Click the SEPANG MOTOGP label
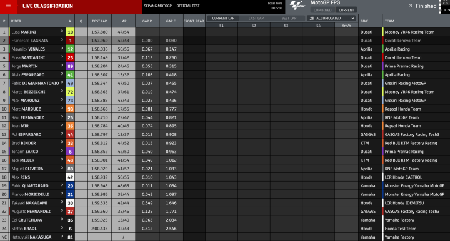The image size is (450, 241). (158, 6)
